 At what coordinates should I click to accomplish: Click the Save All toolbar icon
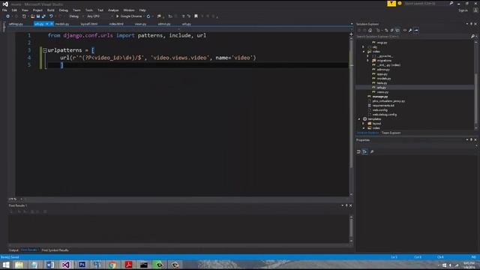(43, 16)
